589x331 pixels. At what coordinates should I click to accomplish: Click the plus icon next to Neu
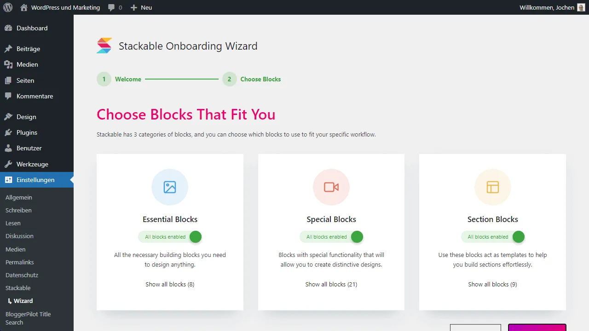(x=134, y=7)
